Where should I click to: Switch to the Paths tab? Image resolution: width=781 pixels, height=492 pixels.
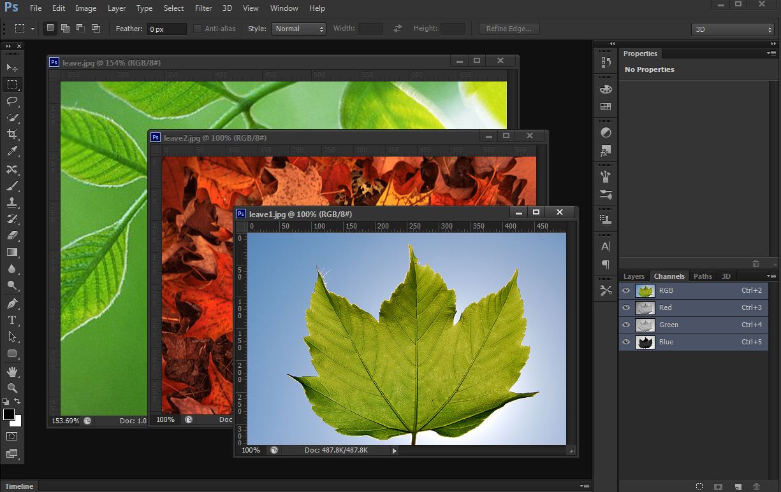click(x=702, y=276)
